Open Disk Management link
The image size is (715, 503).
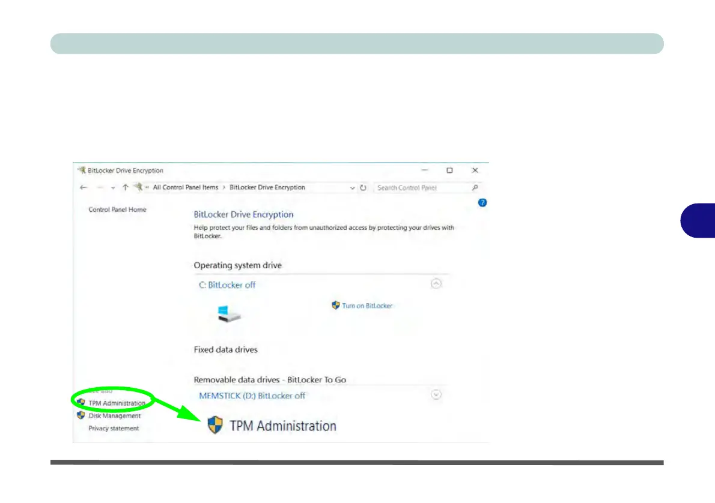tap(114, 415)
